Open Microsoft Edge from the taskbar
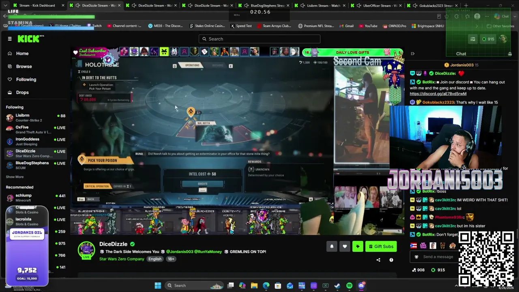Screen dimensions: 519x292 pos(266,286)
